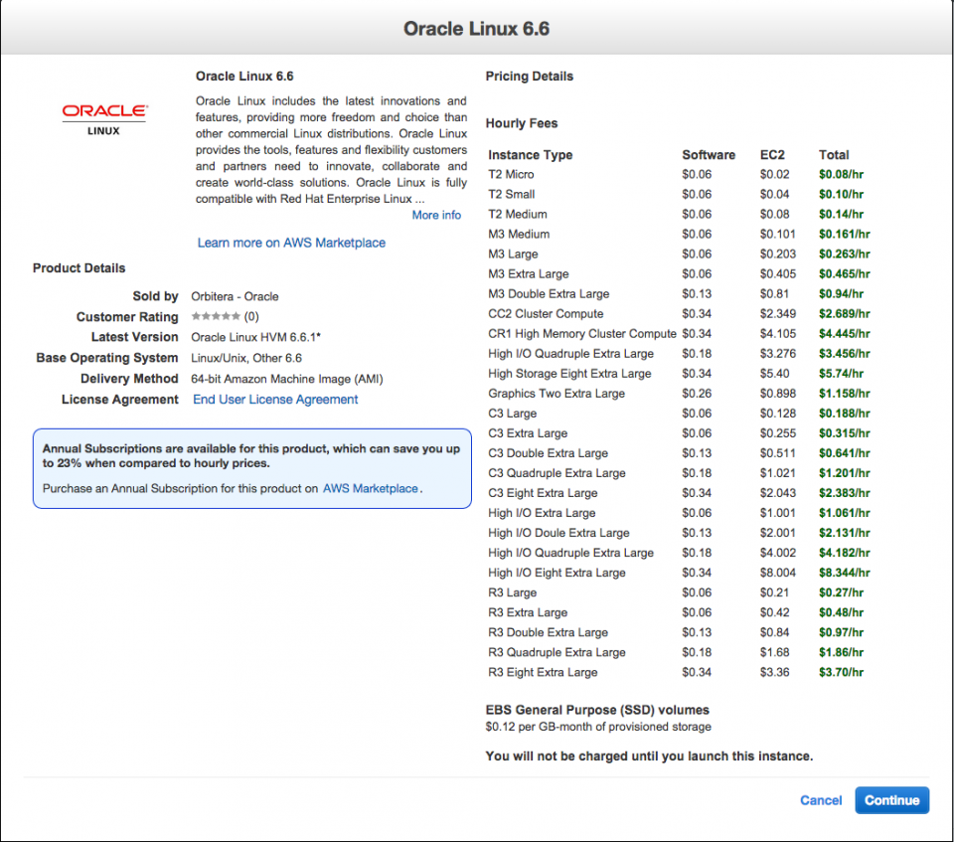Open the End User License Agreement
Screen dimensions: 954x842
pos(274,400)
